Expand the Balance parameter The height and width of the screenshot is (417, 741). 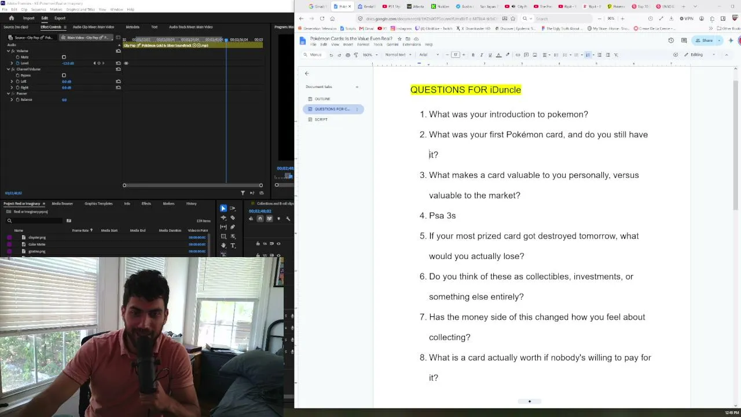click(12, 100)
